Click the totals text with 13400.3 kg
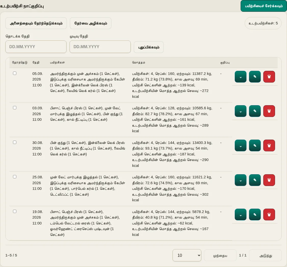 click(x=172, y=154)
